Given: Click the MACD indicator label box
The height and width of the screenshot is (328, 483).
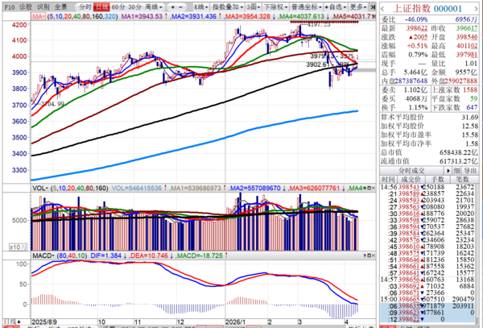Looking at the screenshot, I should tap(40, 254).
